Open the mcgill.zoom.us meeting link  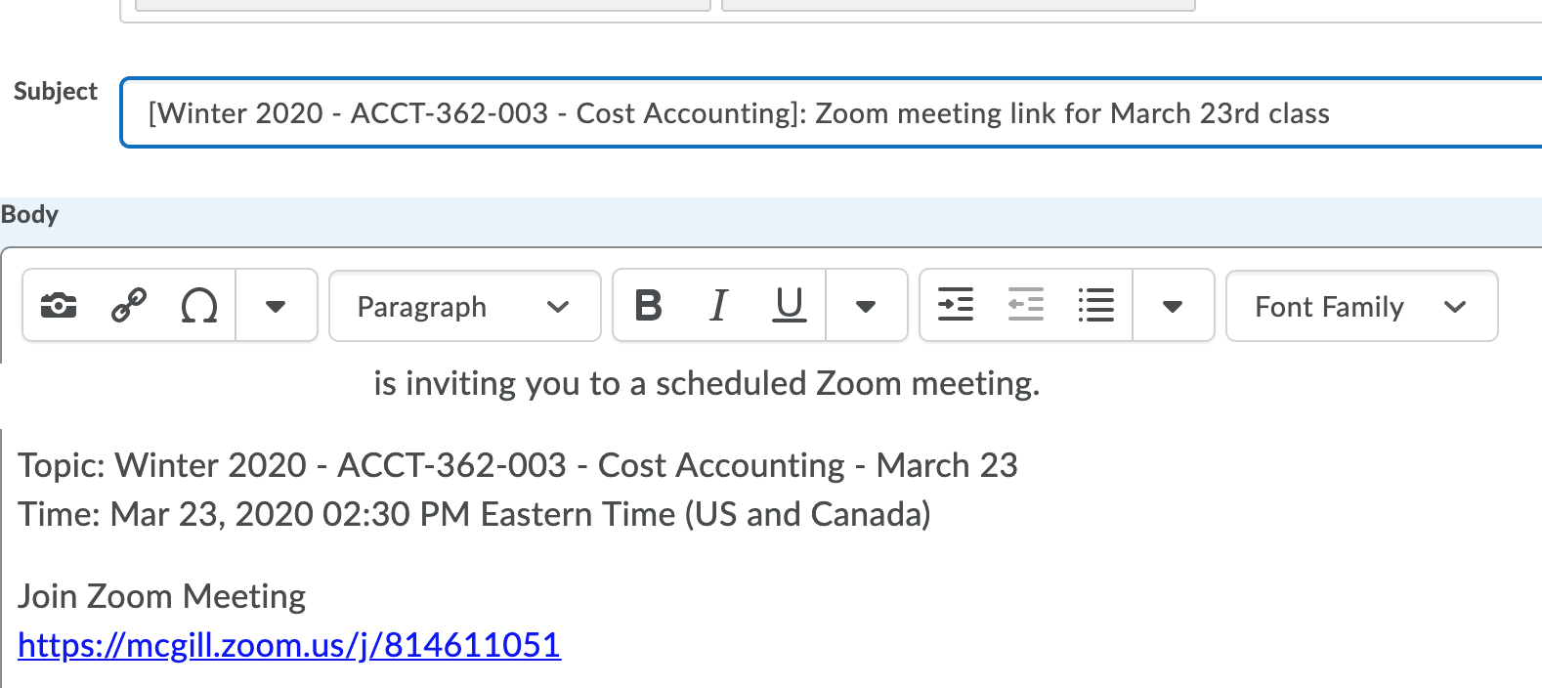coord(289,645)
